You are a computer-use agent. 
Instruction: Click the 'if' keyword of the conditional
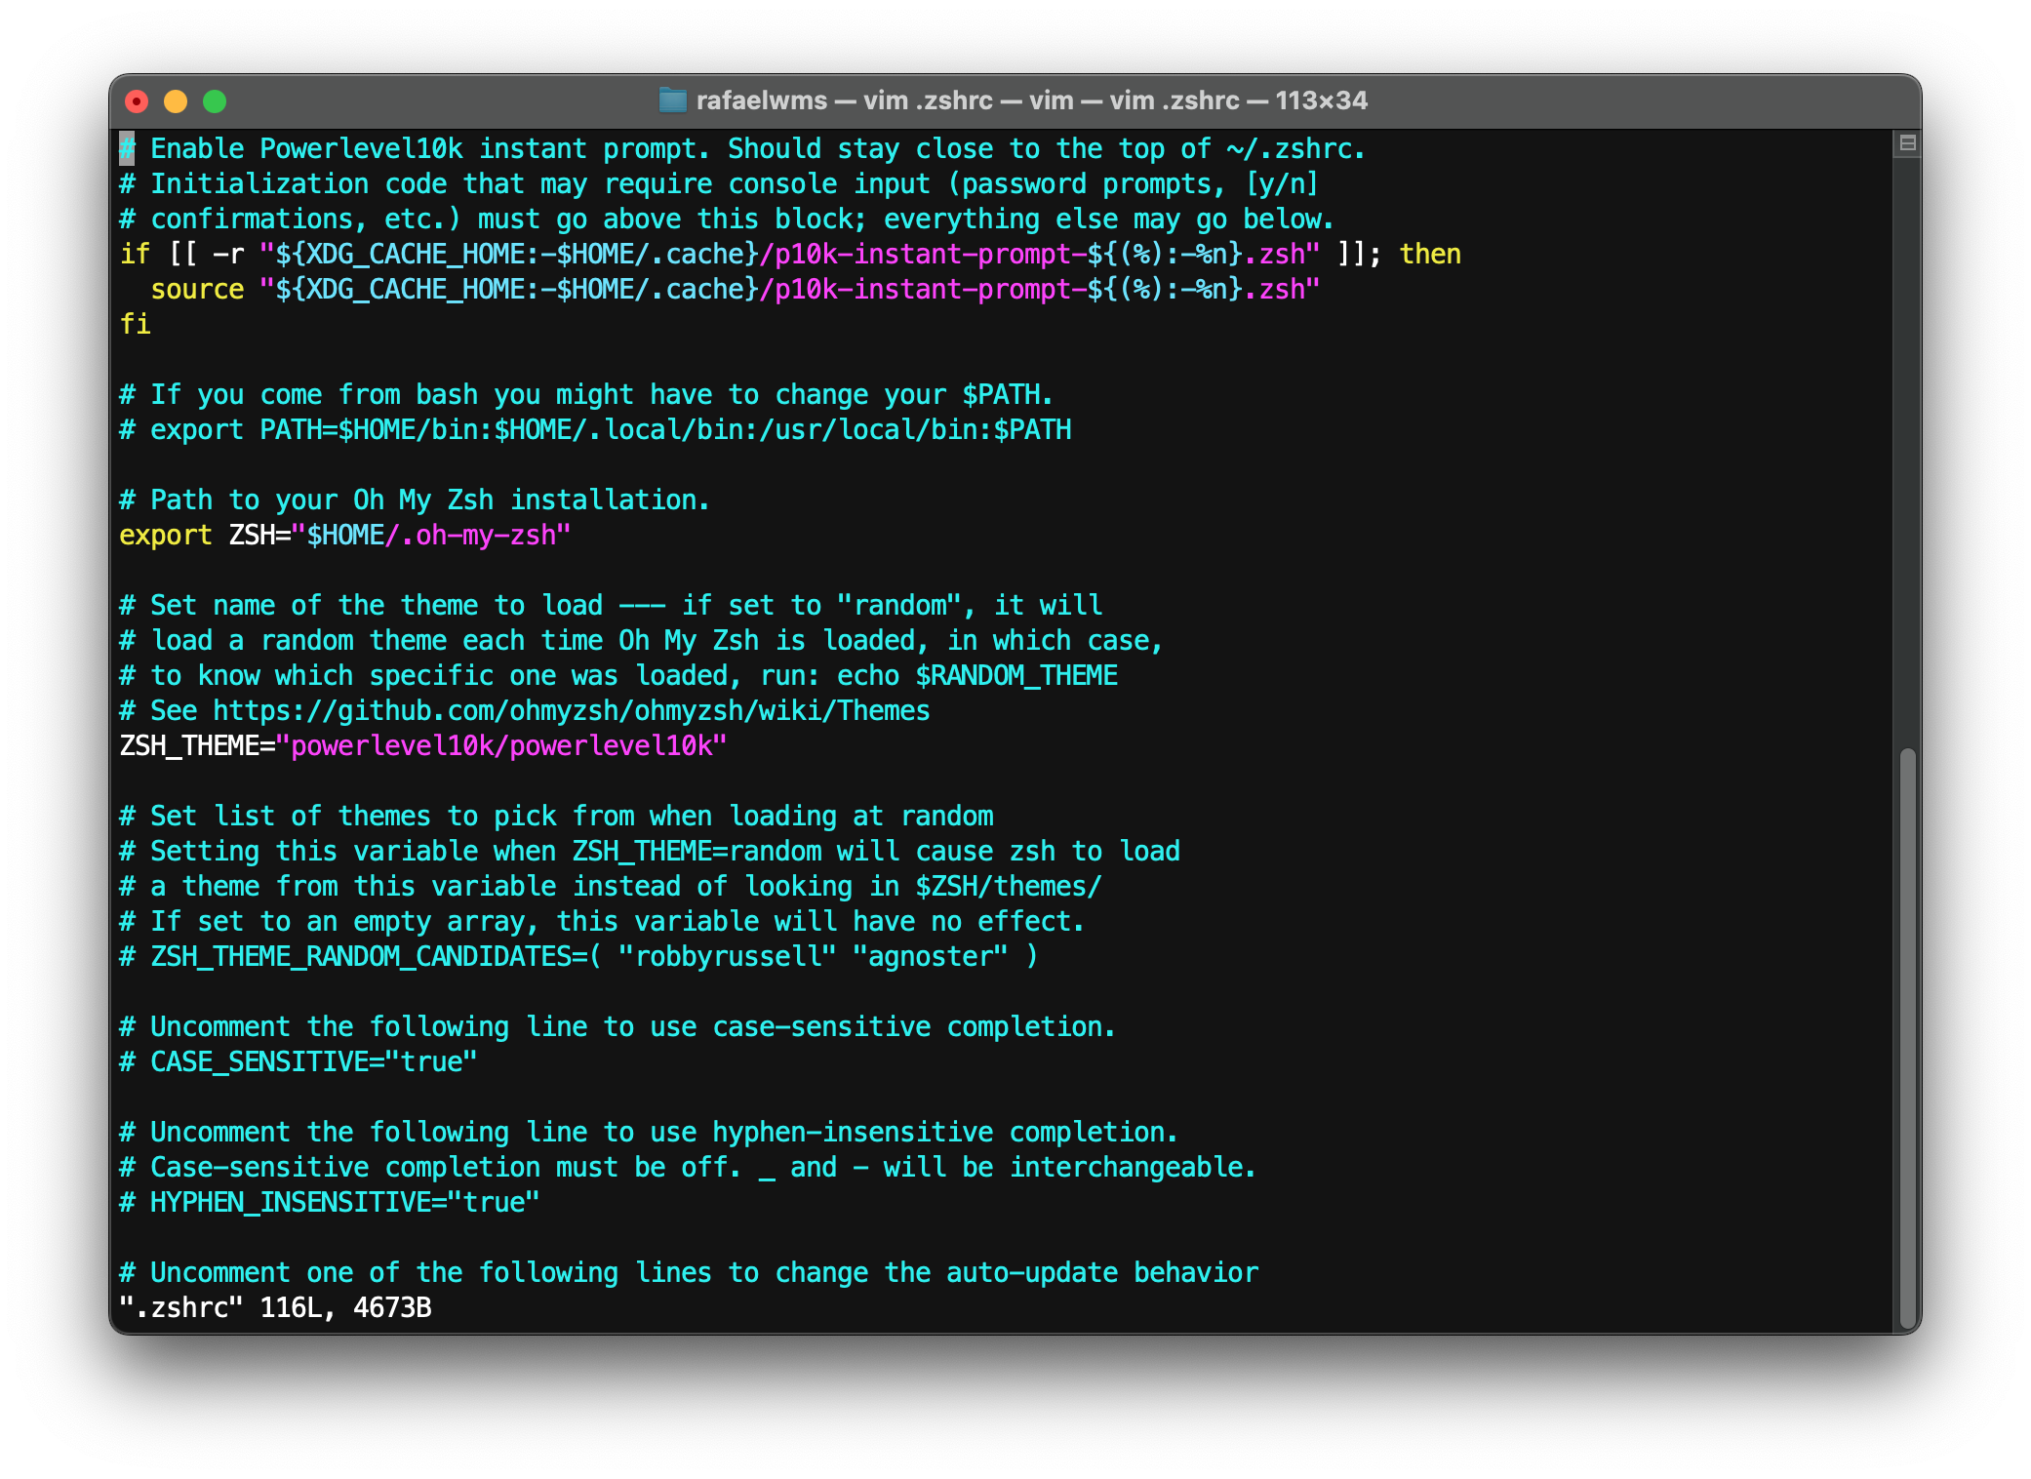coord(135,254)
